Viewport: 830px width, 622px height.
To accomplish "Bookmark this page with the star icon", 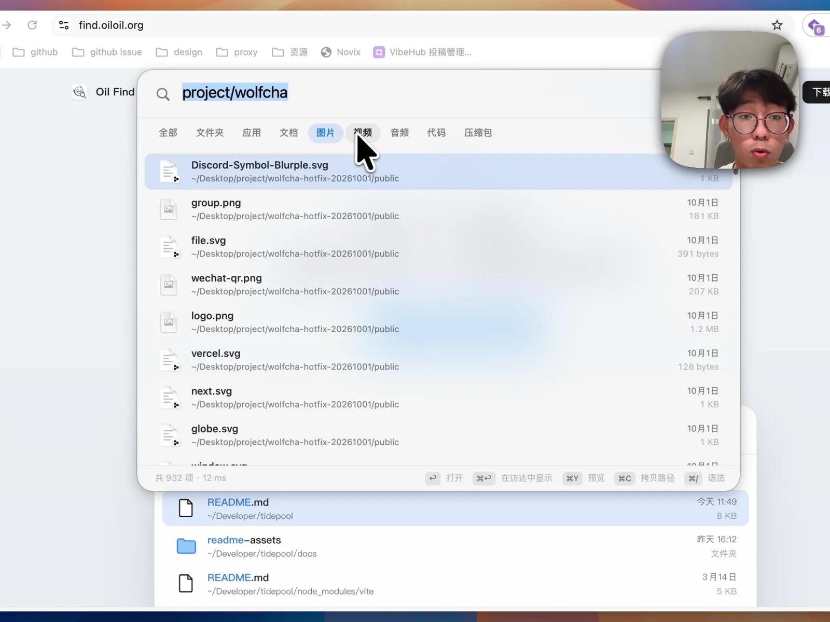I will point(777,25).
